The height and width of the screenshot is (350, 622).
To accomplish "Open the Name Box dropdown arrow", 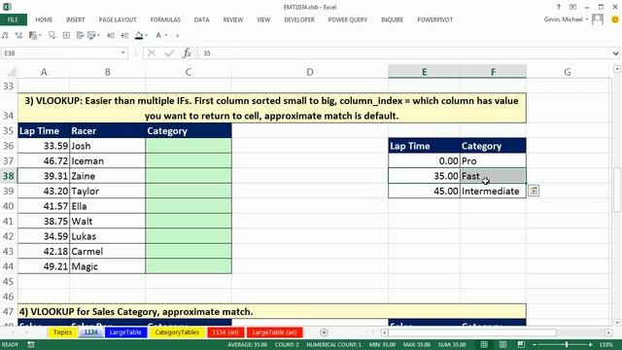I will 123,52.
